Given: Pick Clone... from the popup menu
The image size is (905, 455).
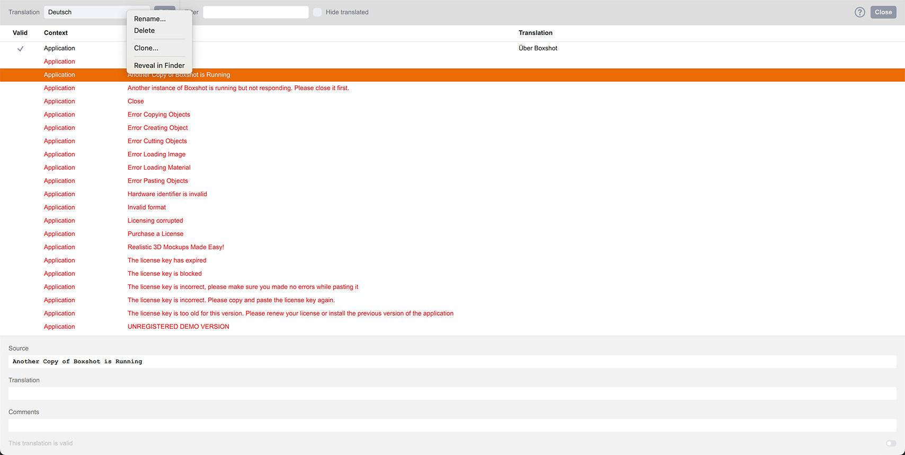Looking at the screenshot, I should (146, 48).
